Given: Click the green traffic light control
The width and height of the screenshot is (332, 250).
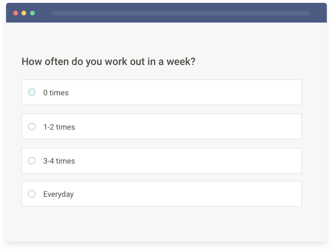Looking at the screenshot, I should click(32, 13).
